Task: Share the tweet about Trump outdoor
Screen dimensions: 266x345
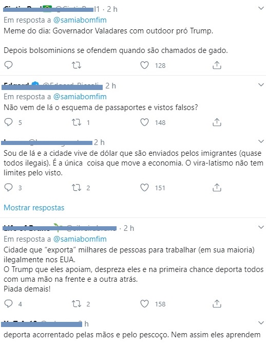Action: (x=217, y=65)
